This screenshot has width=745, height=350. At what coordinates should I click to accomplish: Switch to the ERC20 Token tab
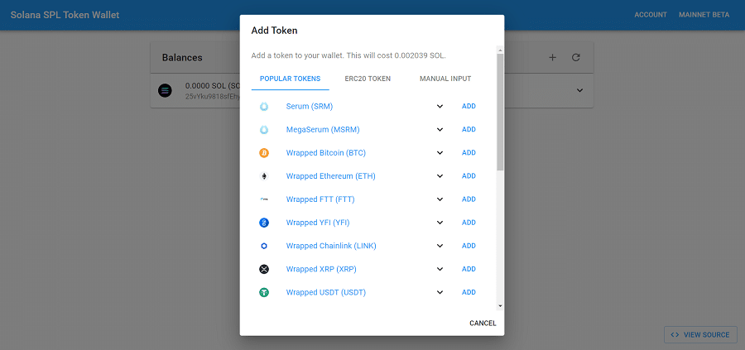(368, 79)
